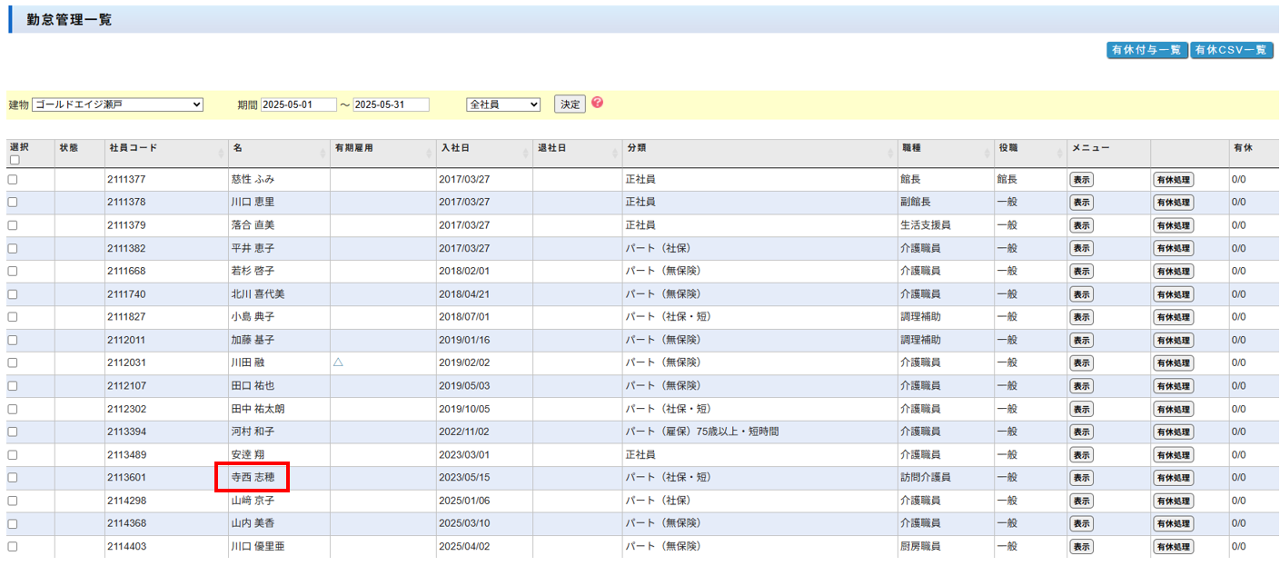Check the box for employee 慈性 ふみ
The image size is (1280, 566).
[x=13, y=180]
